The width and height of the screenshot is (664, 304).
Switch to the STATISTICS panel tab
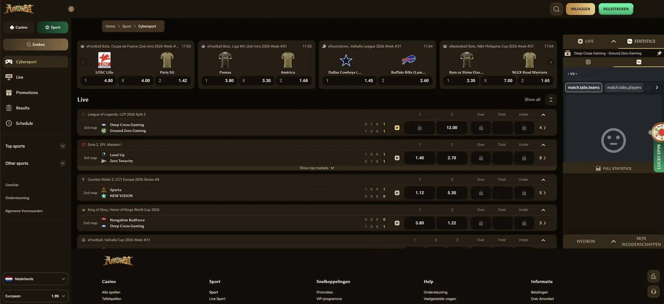[641, 41]
